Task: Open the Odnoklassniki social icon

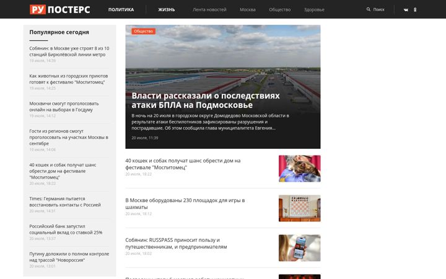Action: [x=415, y=10]
